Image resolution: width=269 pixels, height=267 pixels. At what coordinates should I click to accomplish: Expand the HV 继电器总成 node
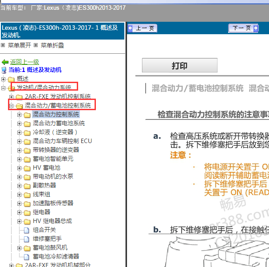[19, 222]
